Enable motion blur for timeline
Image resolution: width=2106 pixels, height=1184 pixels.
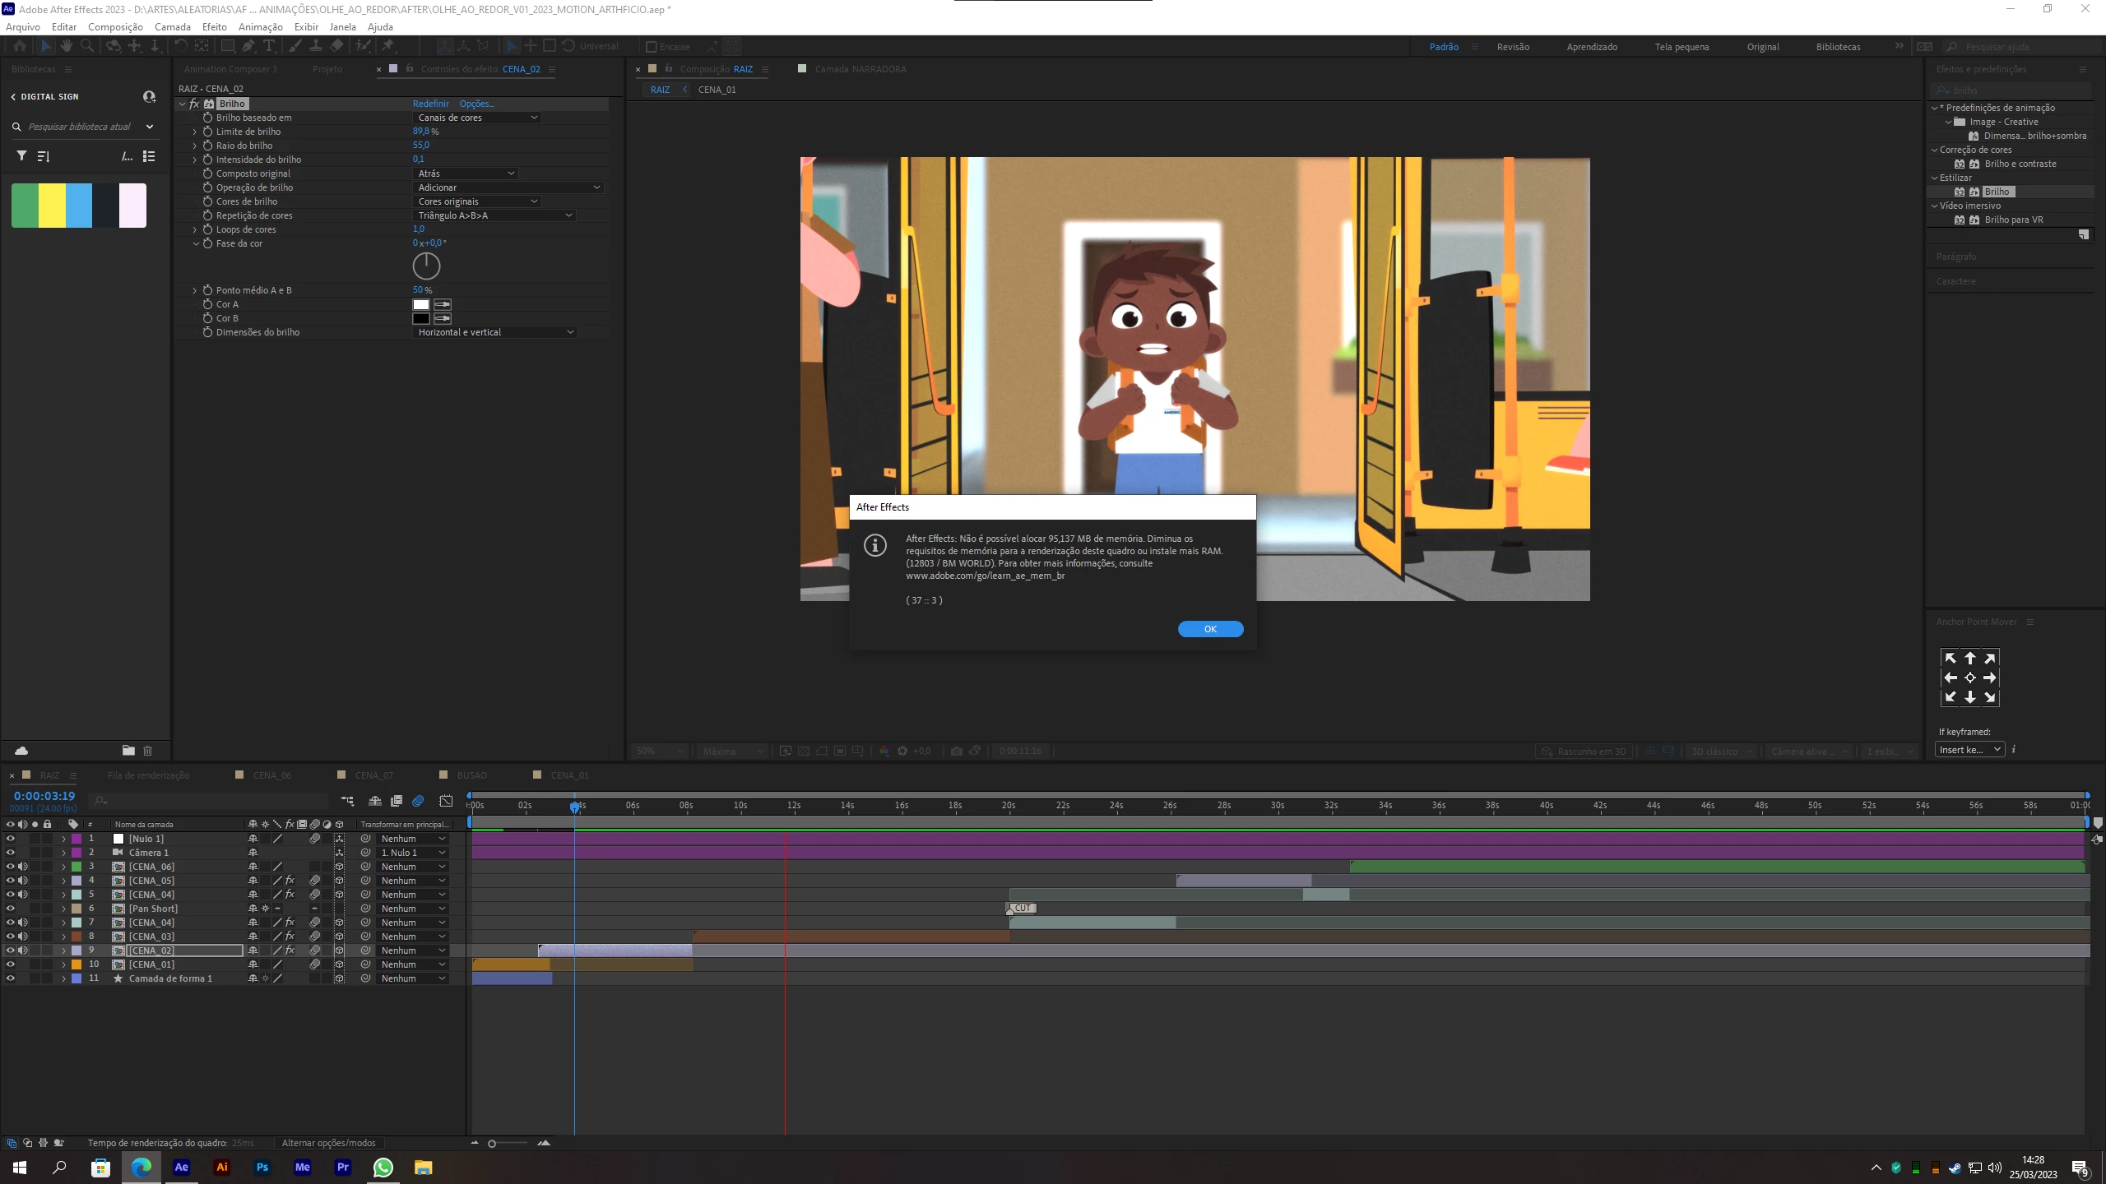[x=418, y=801]
